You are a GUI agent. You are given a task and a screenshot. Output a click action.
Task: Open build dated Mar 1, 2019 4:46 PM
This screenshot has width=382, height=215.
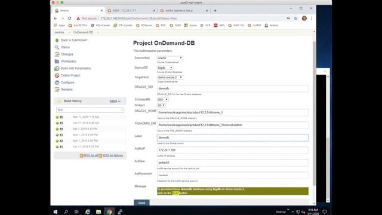click(x=85, y=135)
